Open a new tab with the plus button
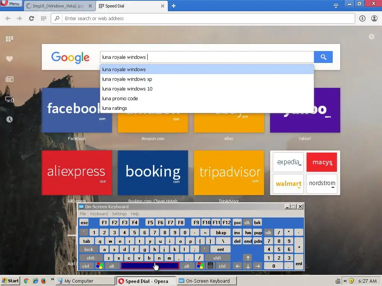The image size is (382, 286). [173, 6]
